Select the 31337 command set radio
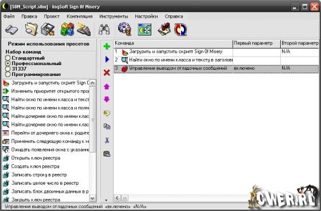 tap(7, 69)
